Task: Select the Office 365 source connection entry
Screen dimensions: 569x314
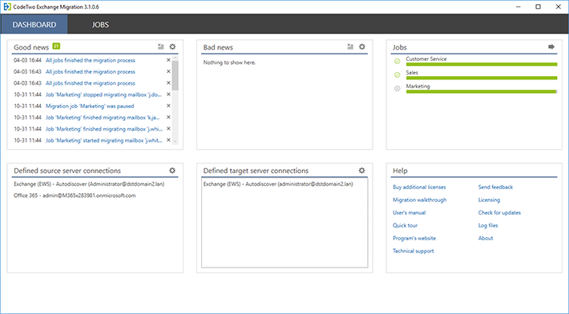Action: (x=75, y=195)
